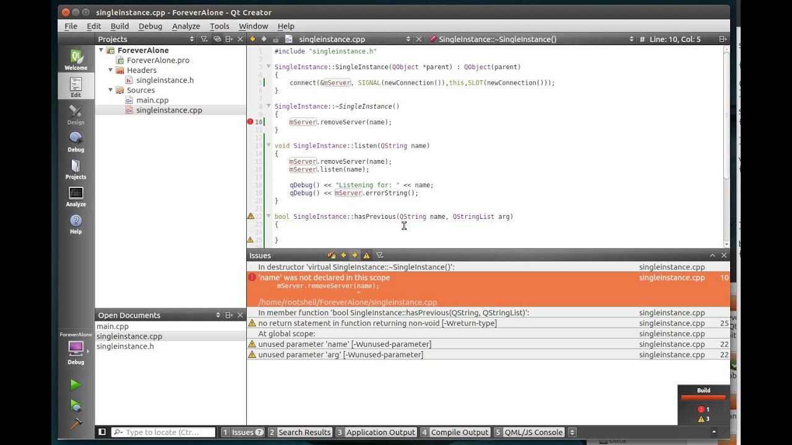
Task: Select main.cpp in Open Documents
Action: (113, 326)
